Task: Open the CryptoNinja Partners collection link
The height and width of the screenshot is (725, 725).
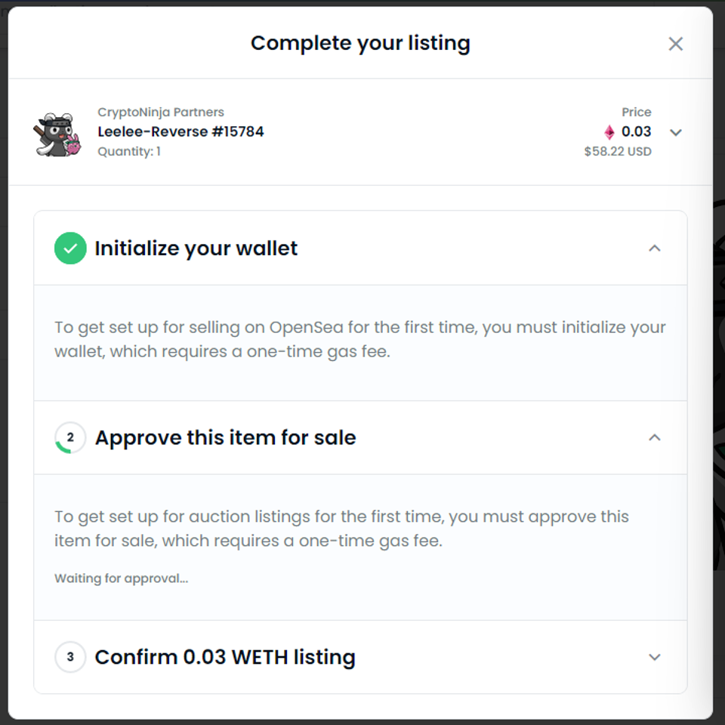Action: tap(160, 112)
